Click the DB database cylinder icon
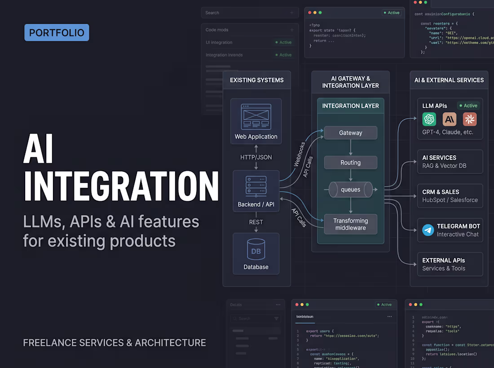 click(x=256, y=249)
